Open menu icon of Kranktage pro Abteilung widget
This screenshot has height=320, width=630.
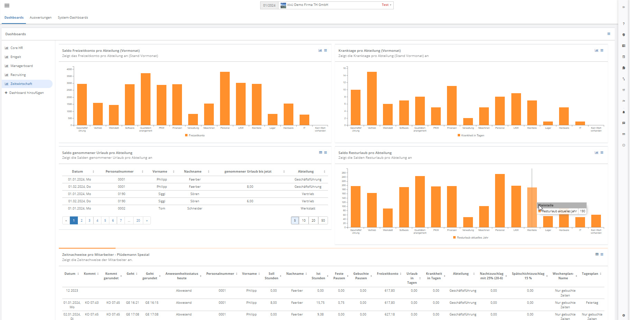[x=602, y=50]
